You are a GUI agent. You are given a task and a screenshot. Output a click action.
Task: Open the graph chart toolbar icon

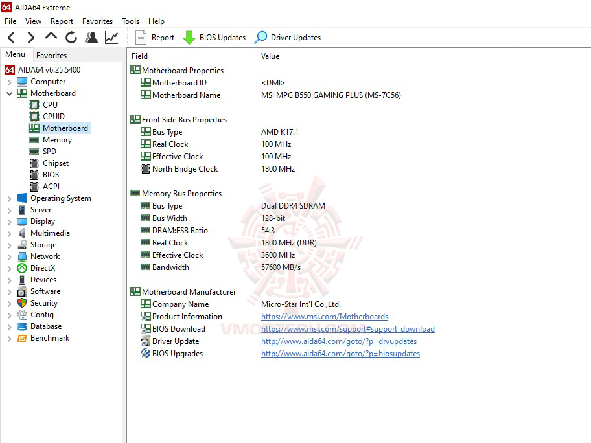(x=111, y=38)
